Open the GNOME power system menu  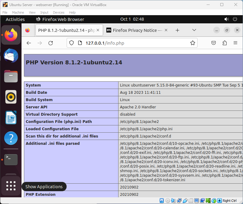pos(235,19)
